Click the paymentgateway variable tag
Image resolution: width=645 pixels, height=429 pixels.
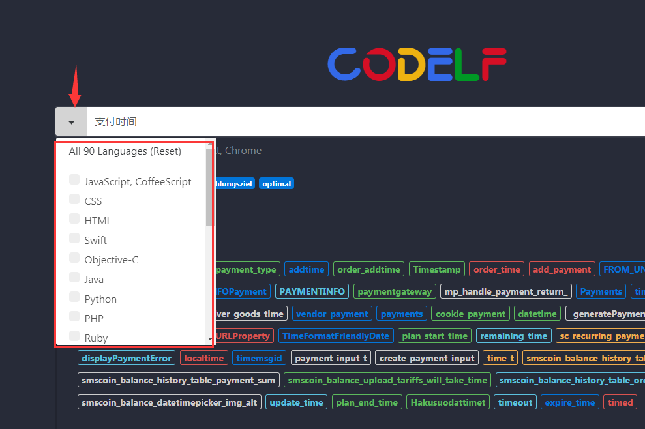tap(395, 291)
